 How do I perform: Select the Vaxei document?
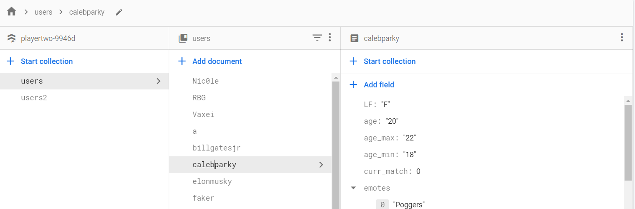pos(203,115)
